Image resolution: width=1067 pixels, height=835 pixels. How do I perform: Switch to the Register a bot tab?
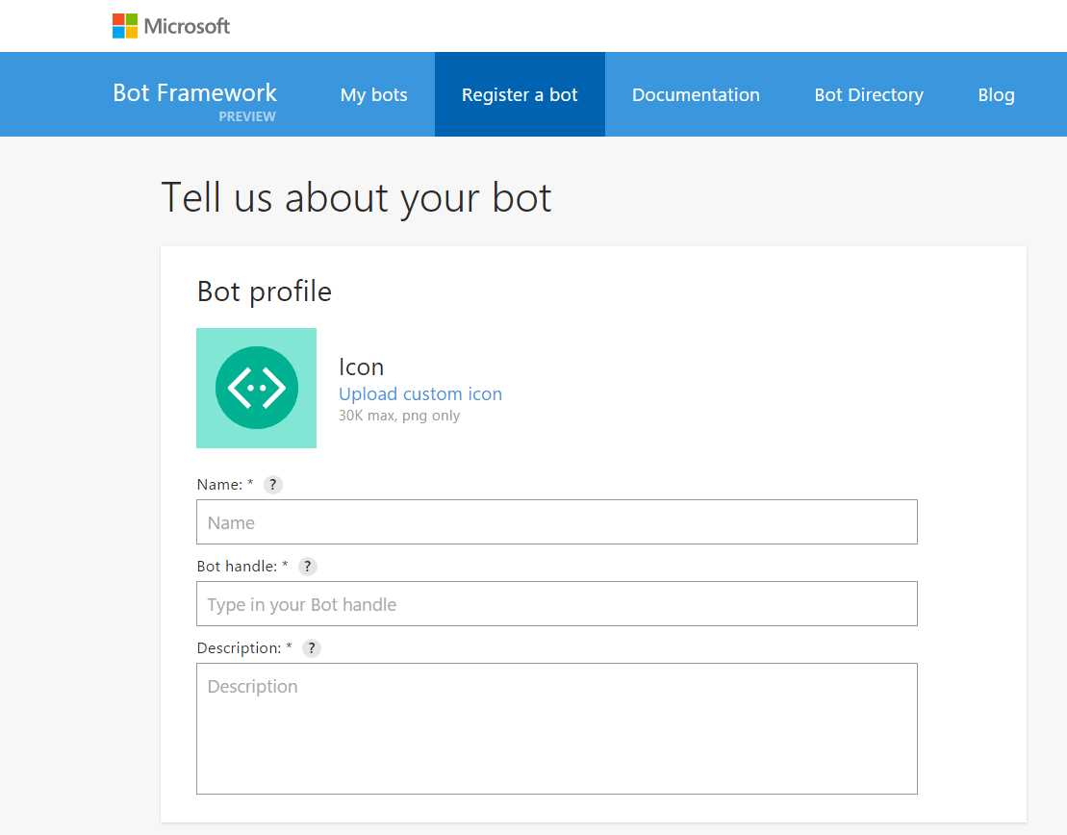[520, 94]
